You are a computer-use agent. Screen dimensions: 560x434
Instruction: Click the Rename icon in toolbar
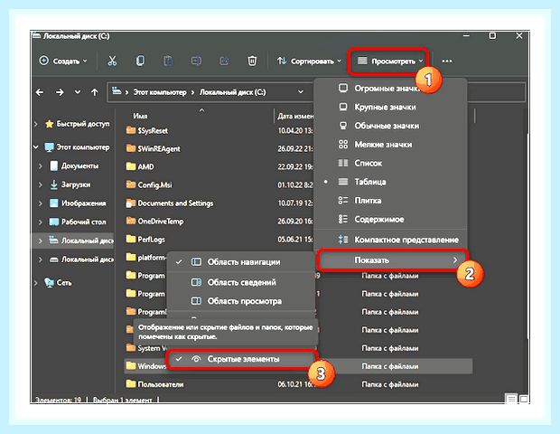tap(196, 61)
